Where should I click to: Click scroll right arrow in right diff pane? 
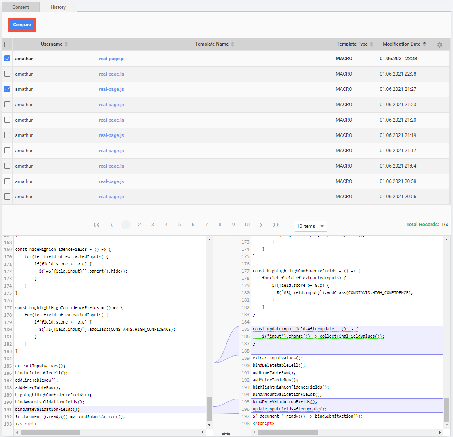click(440, 433)
